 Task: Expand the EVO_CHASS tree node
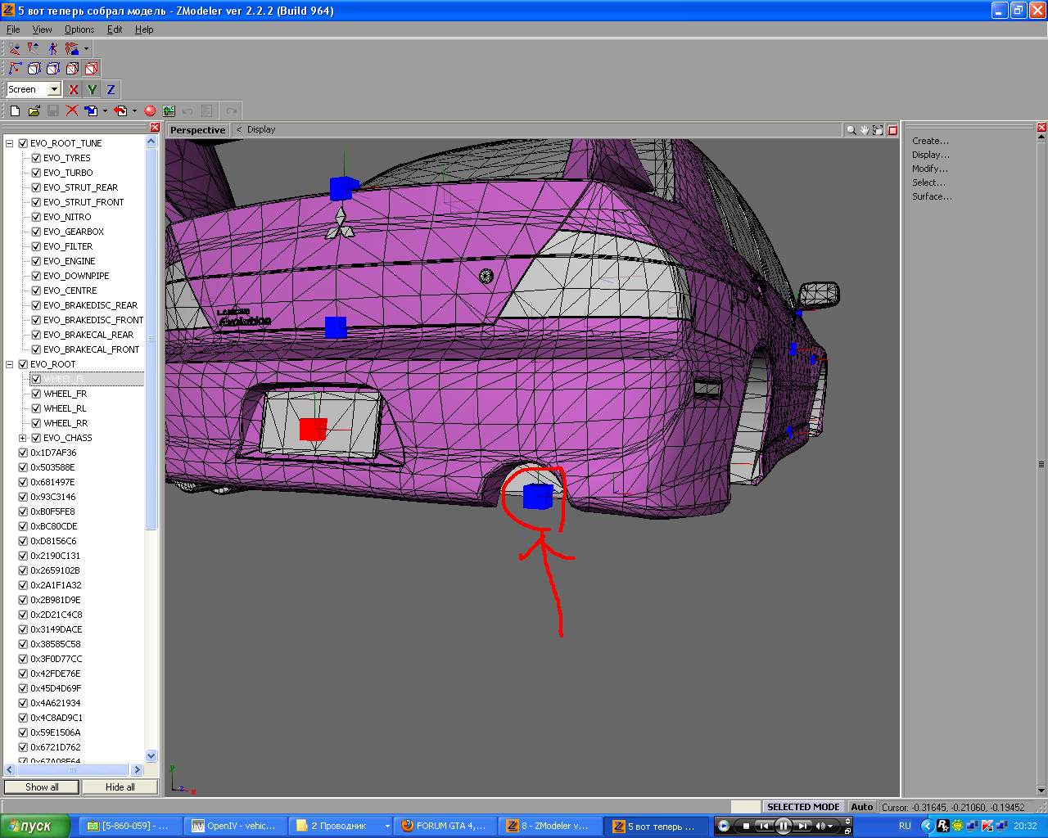click(23, 438)
